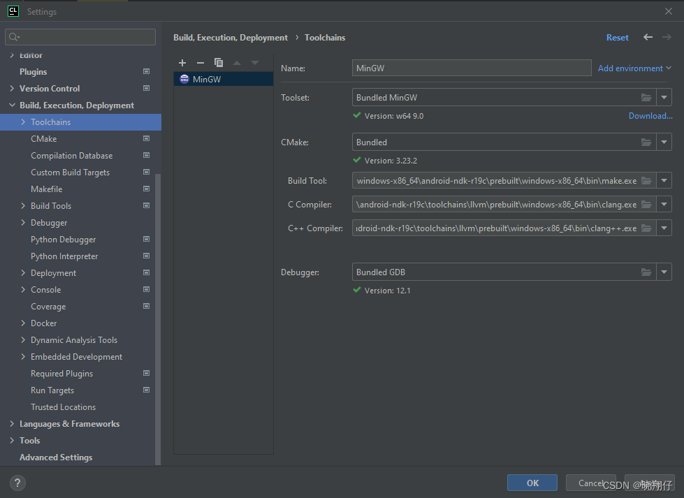Open Advanced Settings page
This screenshot has height=498, width=684.
click(x=56, y=457)
